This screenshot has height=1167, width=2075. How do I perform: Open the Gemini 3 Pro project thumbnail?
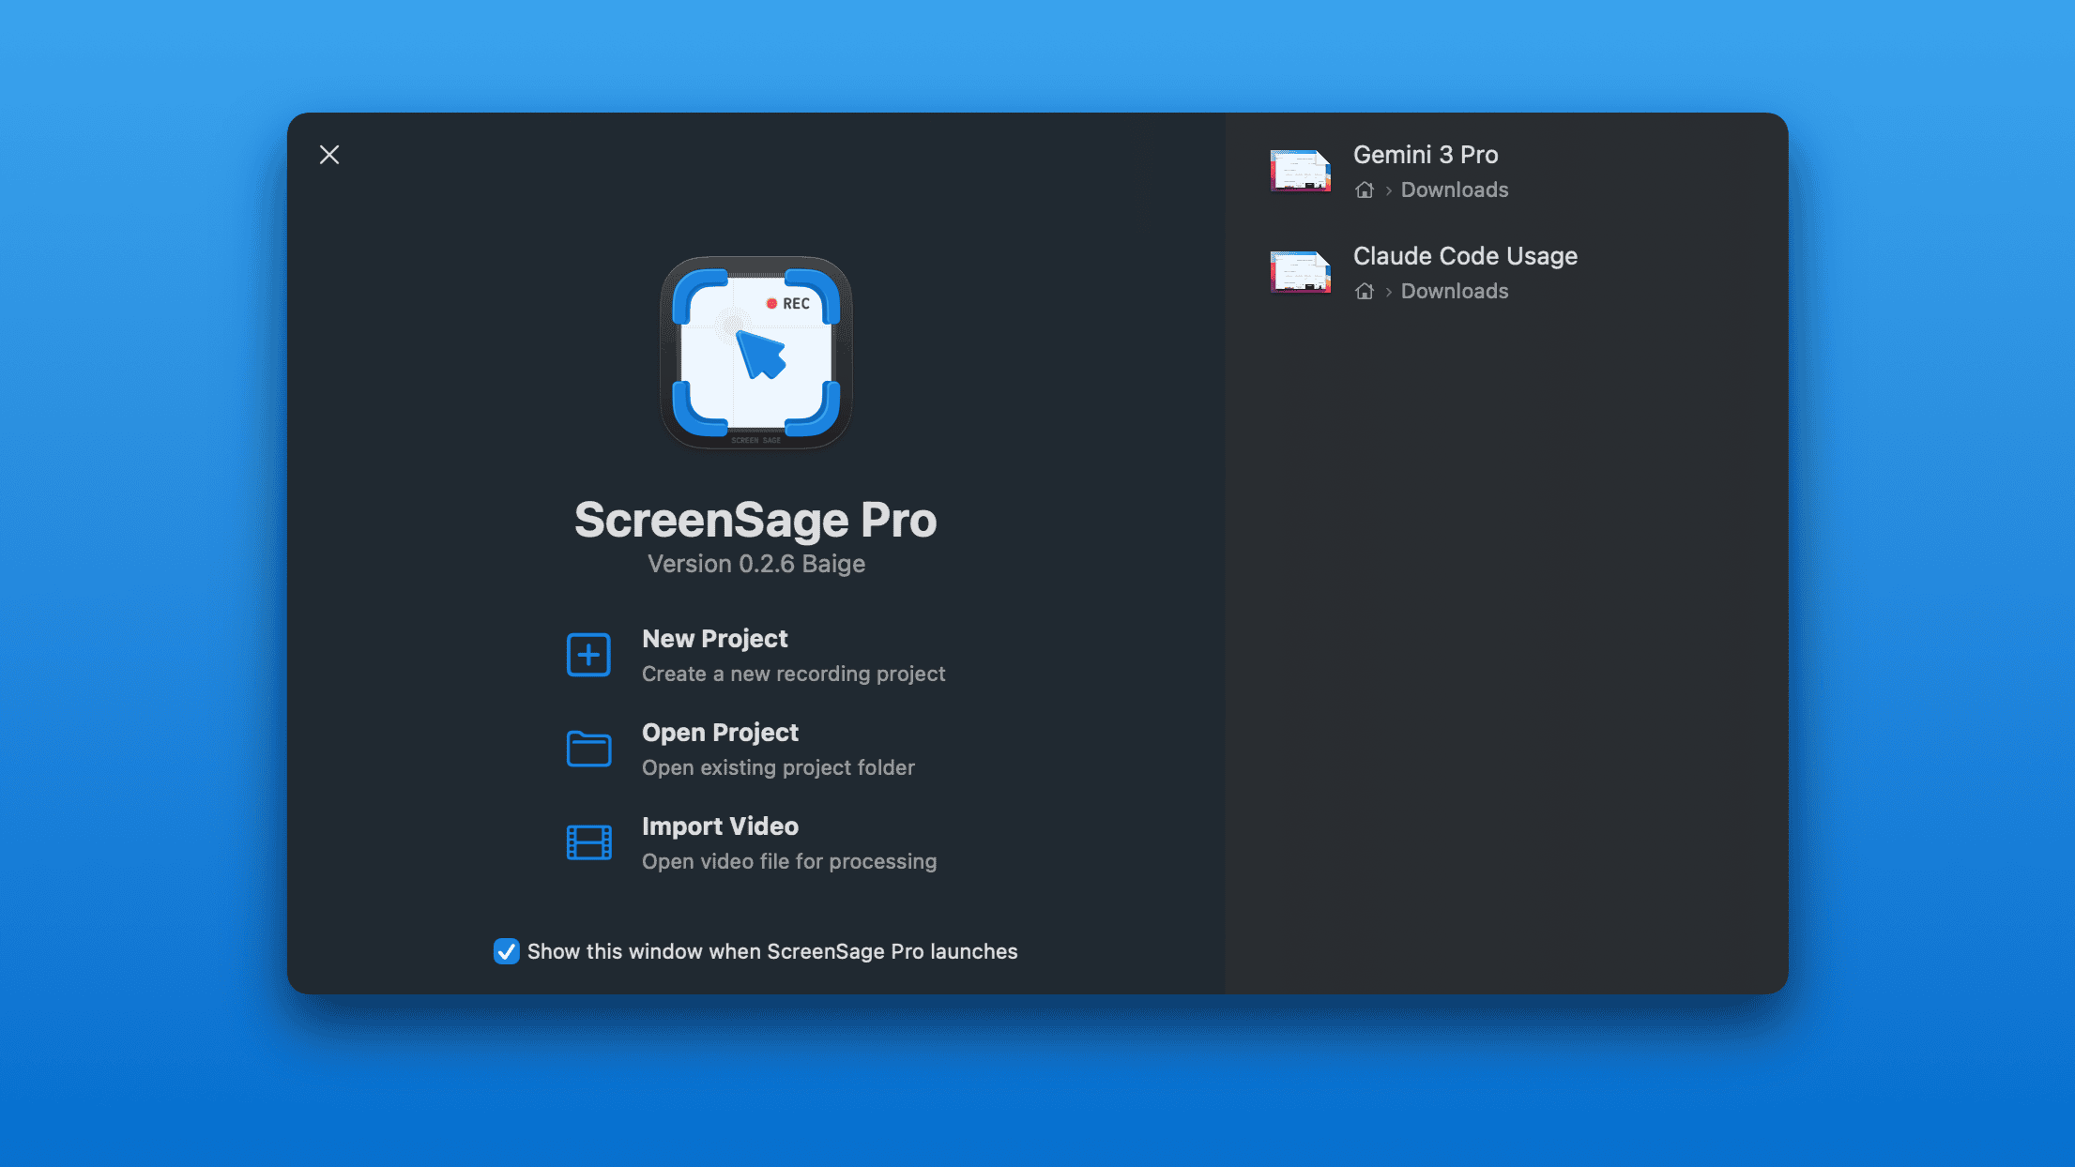click(x=1300, y=171)
